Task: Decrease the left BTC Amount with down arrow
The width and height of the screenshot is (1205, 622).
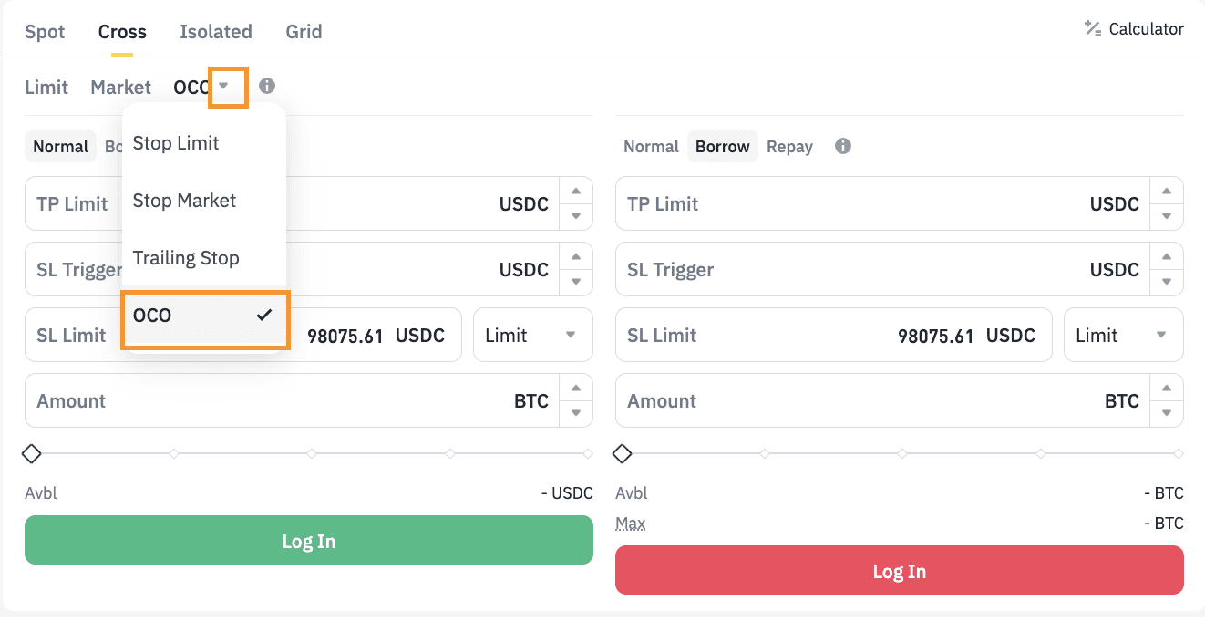Action: (576, 413)
